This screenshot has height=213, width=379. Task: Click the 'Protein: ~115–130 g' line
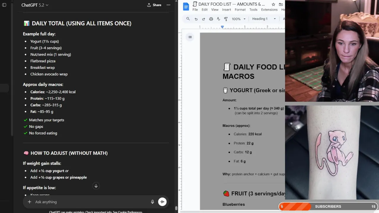point(47,99)
